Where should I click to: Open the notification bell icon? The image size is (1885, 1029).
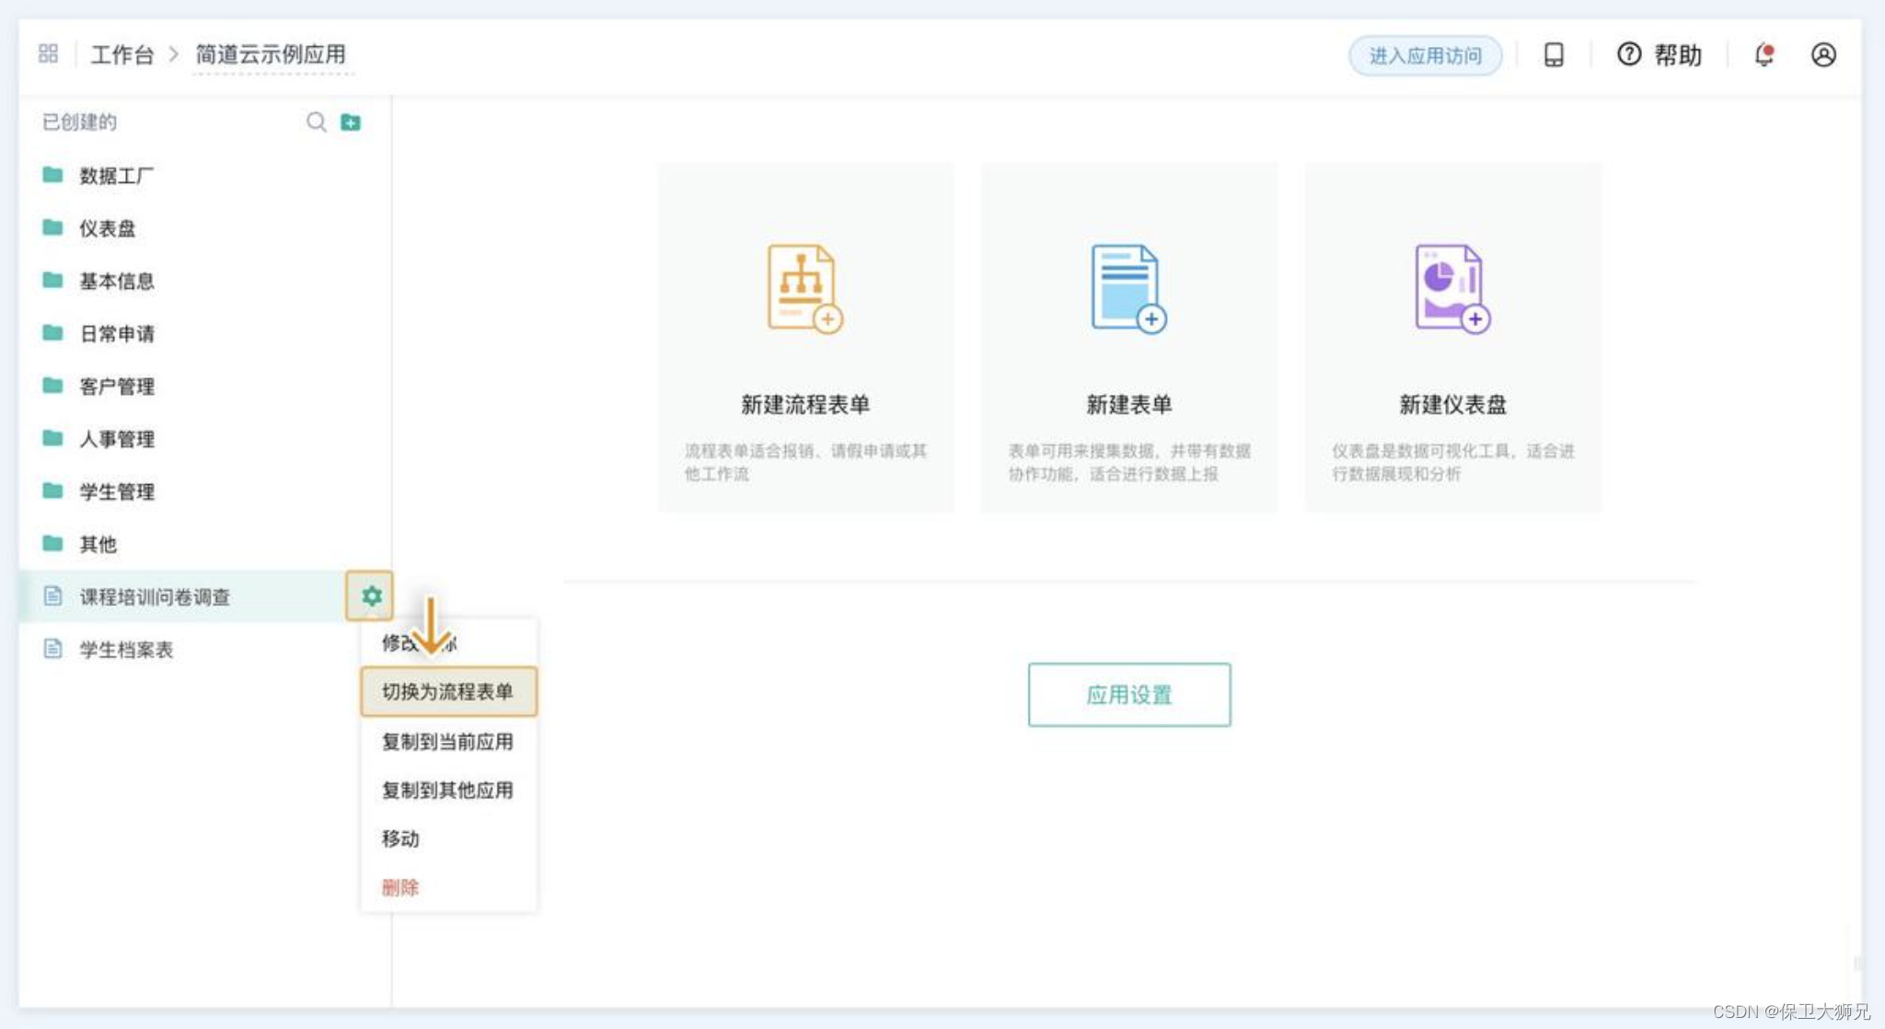point(1764,54)
